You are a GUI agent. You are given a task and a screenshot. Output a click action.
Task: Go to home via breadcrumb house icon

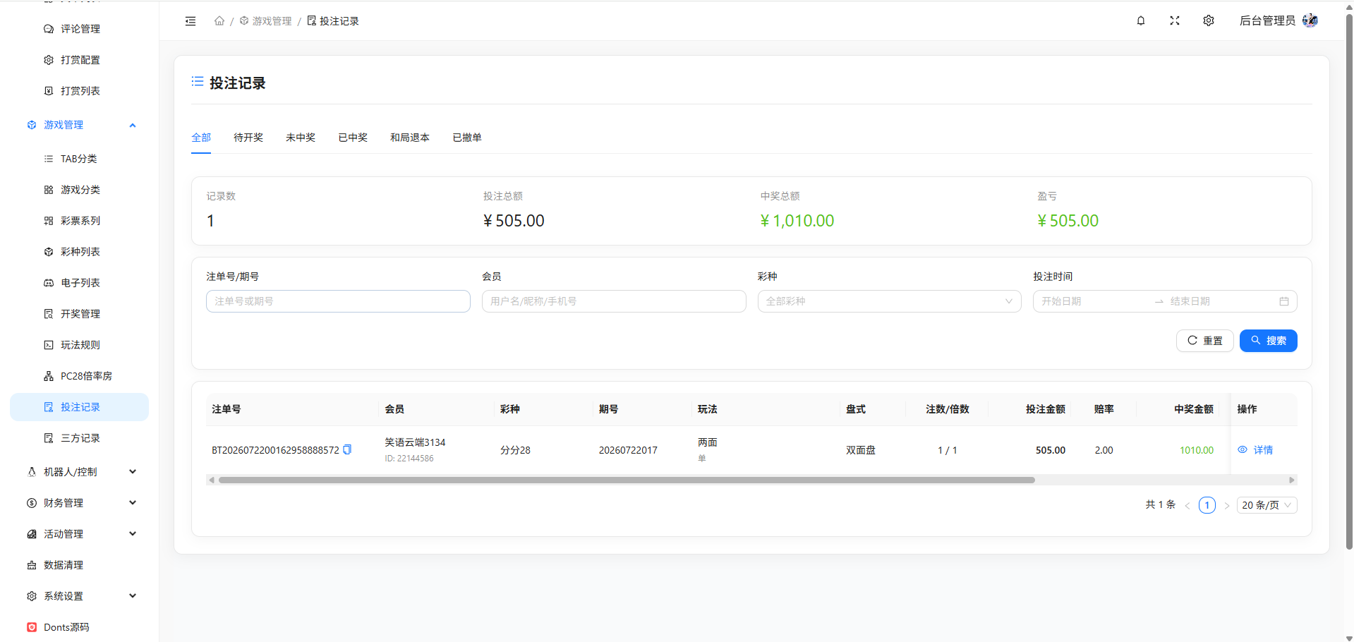[x=219, y=21]
